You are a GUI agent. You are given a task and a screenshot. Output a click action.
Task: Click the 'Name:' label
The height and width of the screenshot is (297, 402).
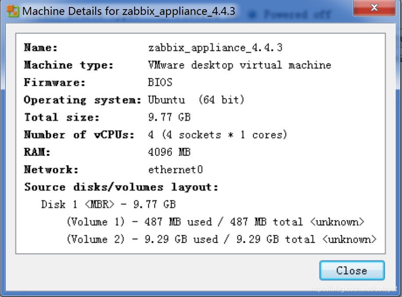click(41, 48)
